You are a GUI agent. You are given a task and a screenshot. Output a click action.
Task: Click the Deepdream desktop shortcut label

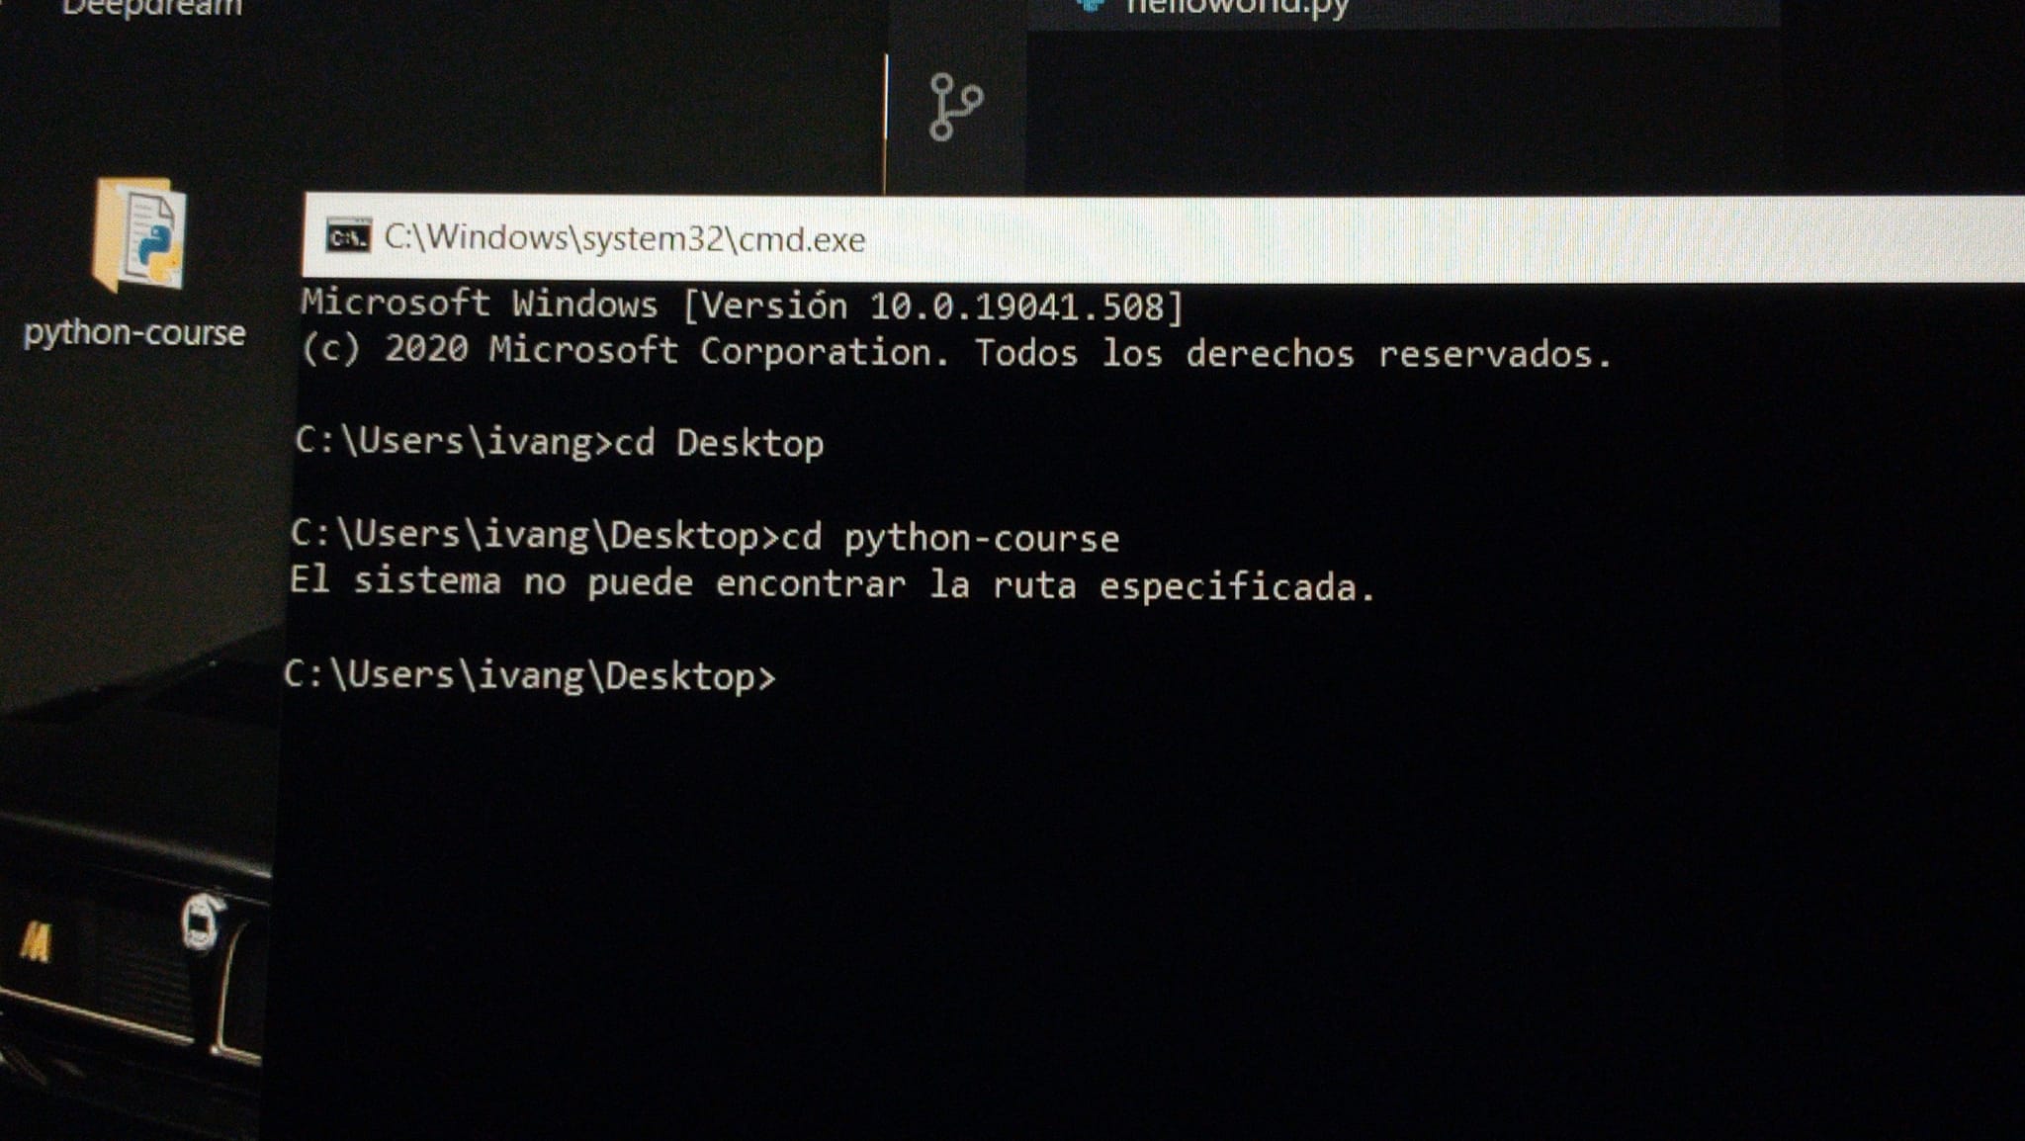pos(151,8)
